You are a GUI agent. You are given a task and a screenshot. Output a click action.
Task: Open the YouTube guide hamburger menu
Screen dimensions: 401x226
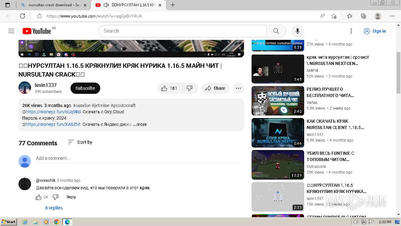11,31
